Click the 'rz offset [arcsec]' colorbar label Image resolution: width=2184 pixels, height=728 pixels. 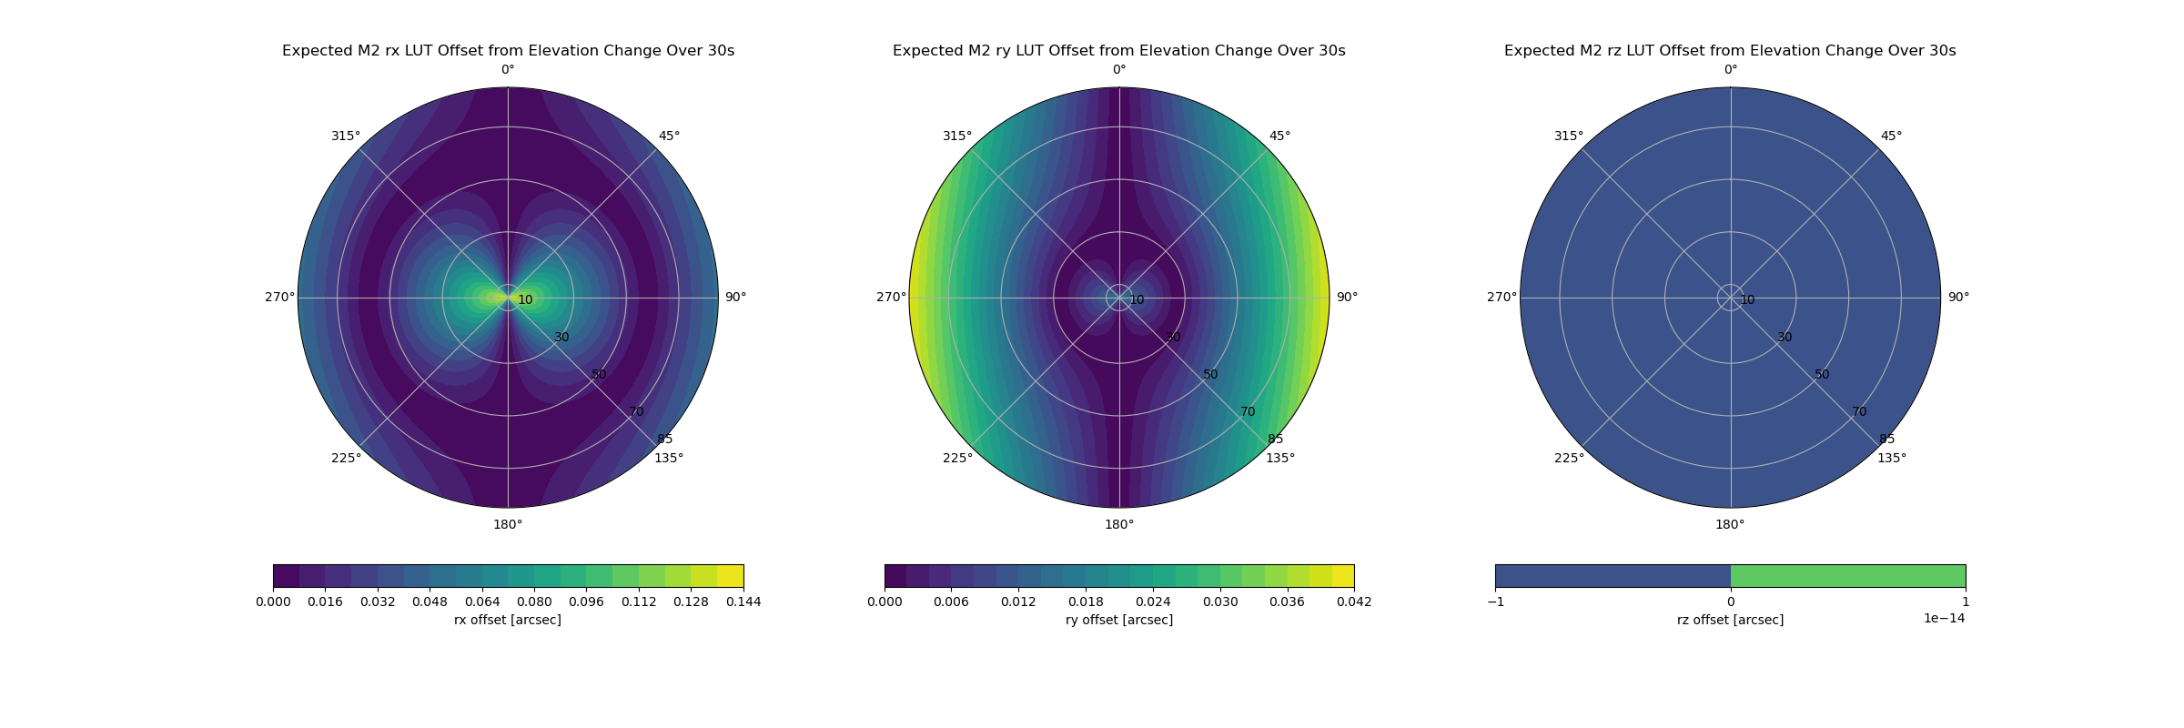pyautogui.click(x=1730, y=620)
